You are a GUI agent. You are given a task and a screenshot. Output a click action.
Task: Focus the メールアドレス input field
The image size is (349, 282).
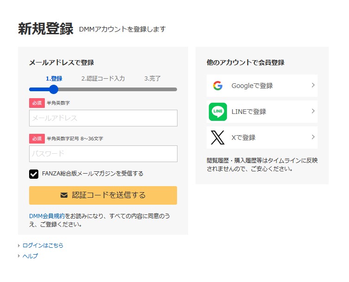(103, 118)
